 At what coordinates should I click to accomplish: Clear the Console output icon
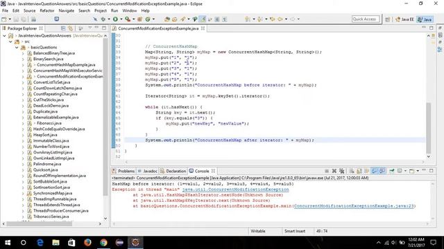(352, 171)
